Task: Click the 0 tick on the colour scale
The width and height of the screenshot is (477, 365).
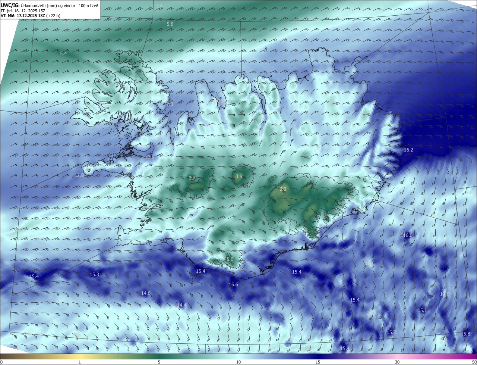Action: [x=1, y=362]
